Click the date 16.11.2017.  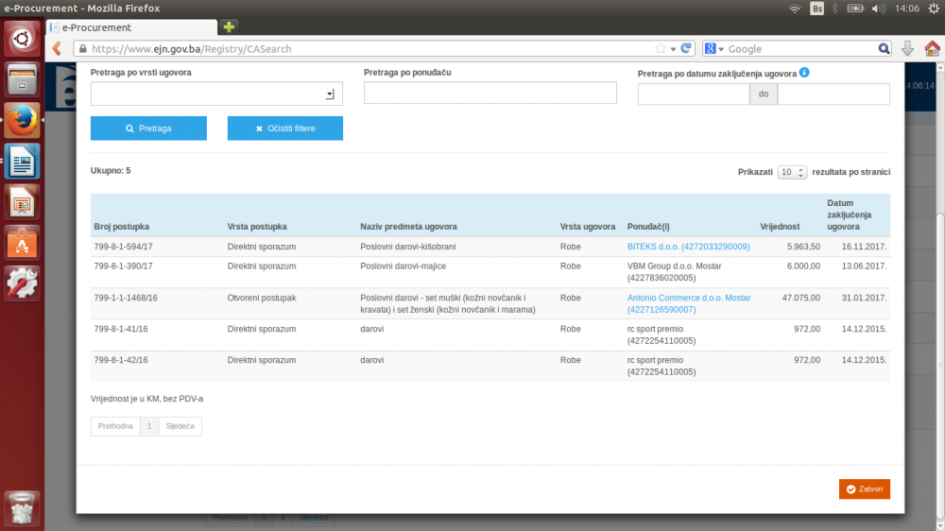click(865, 247)
